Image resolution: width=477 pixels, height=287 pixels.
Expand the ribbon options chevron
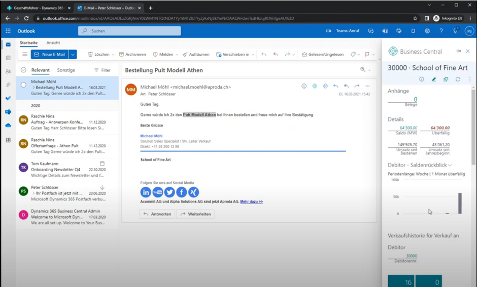pos(380,59)
